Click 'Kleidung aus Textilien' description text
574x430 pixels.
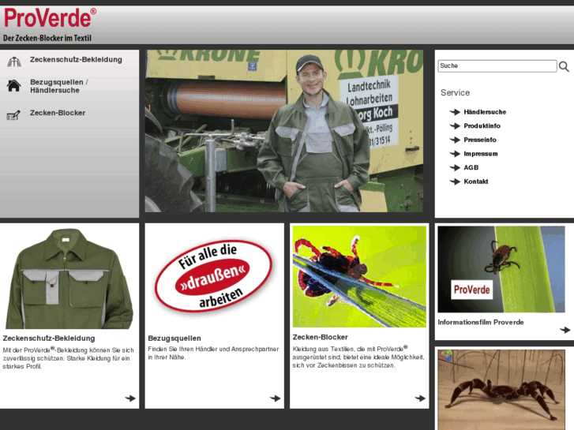358,357
